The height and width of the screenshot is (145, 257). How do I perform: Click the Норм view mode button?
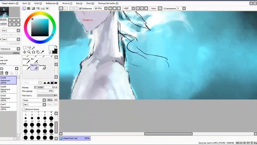tap(153, 8)
